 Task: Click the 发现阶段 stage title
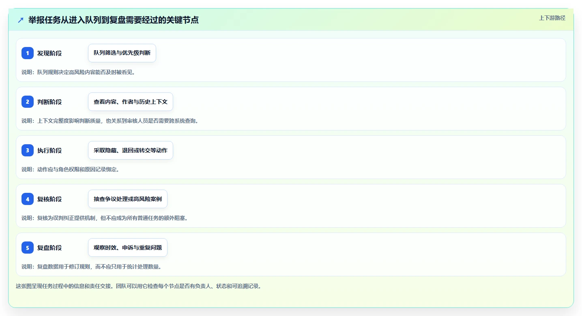pyautogui.click(x=49, y=53)
